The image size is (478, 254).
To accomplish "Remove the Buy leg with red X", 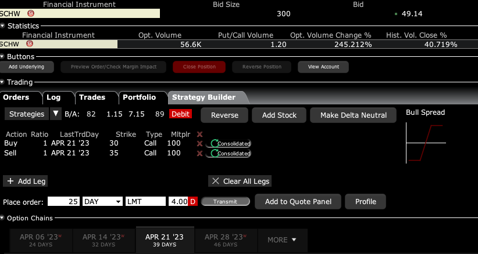I will click(x=200, y=143).
